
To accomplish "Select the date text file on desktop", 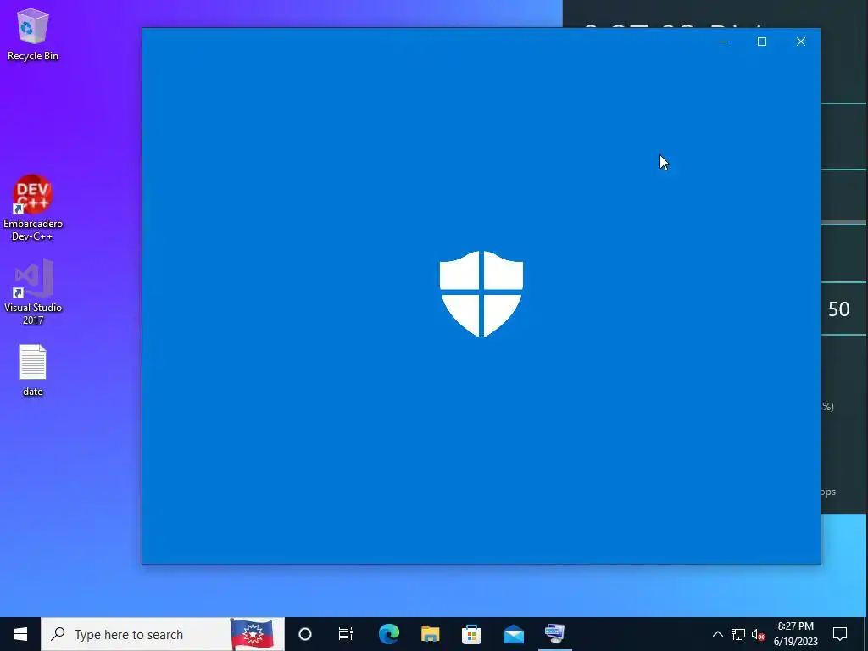I will 33,370.
